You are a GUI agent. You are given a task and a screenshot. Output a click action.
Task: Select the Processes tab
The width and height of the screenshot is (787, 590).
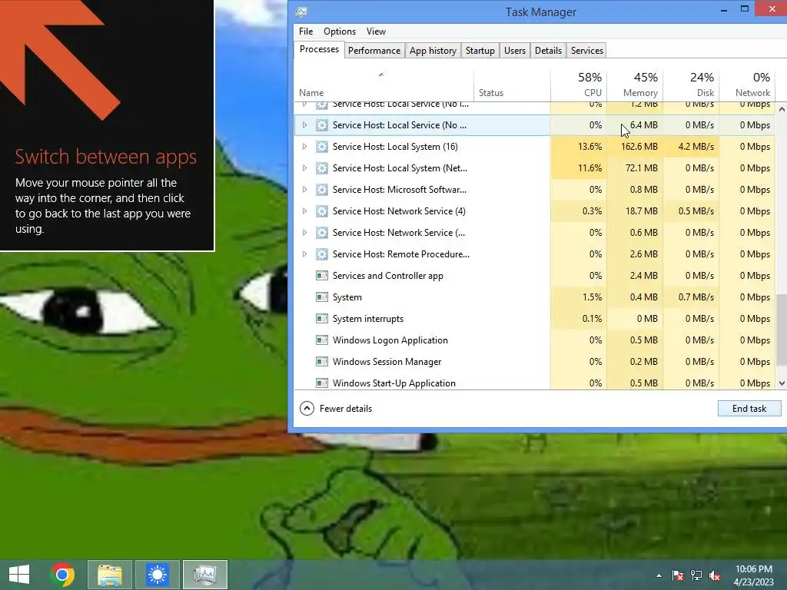[319, 49]
